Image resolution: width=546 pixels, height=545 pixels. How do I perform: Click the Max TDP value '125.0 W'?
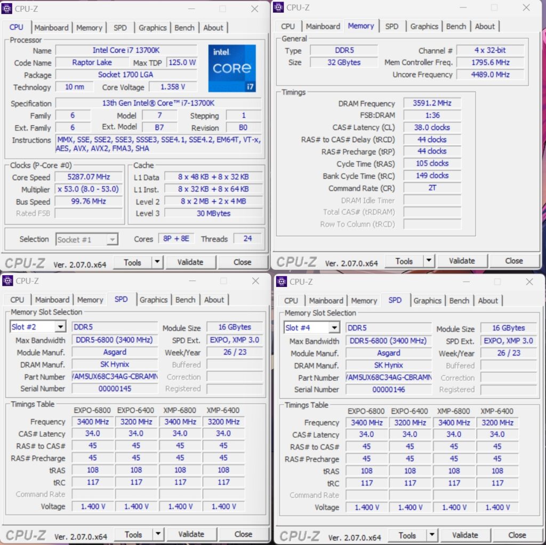(182, 62)
